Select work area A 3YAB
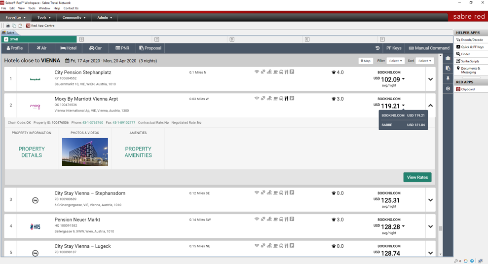488x264 pixels. pos(39,39)
